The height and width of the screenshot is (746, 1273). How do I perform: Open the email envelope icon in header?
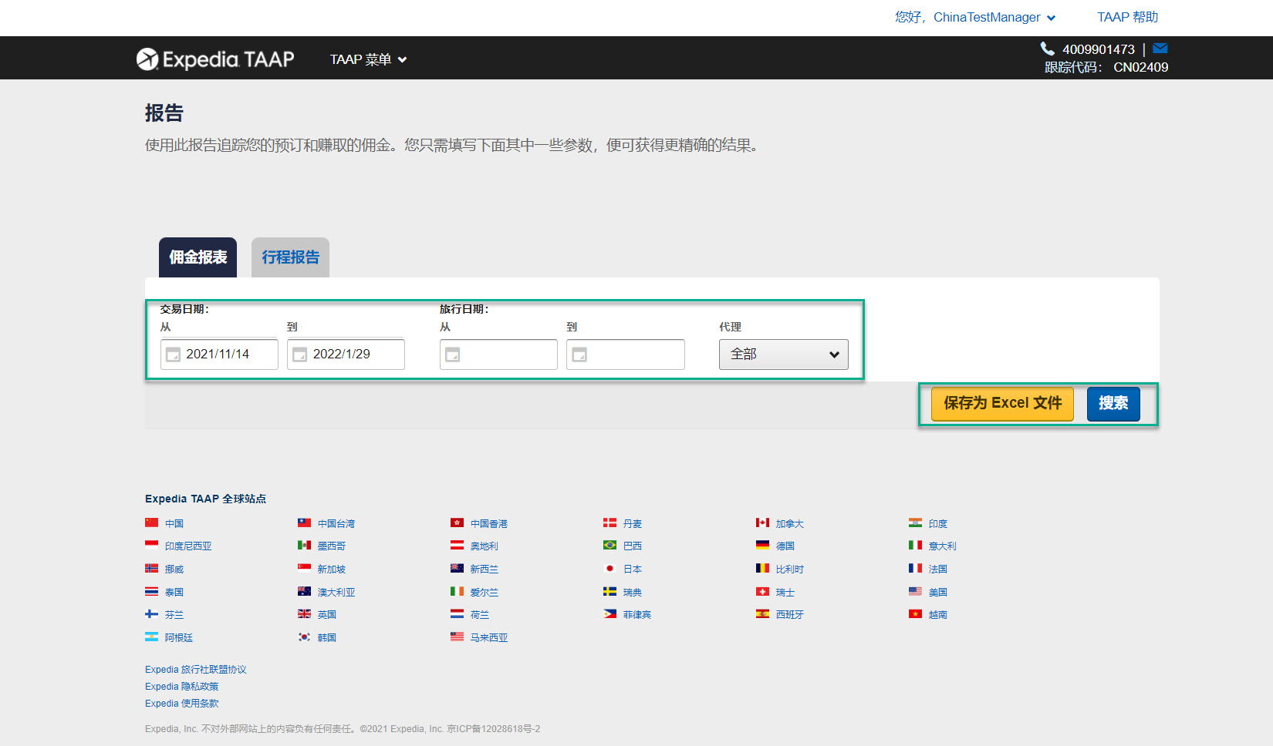[x=1160, y=49]
